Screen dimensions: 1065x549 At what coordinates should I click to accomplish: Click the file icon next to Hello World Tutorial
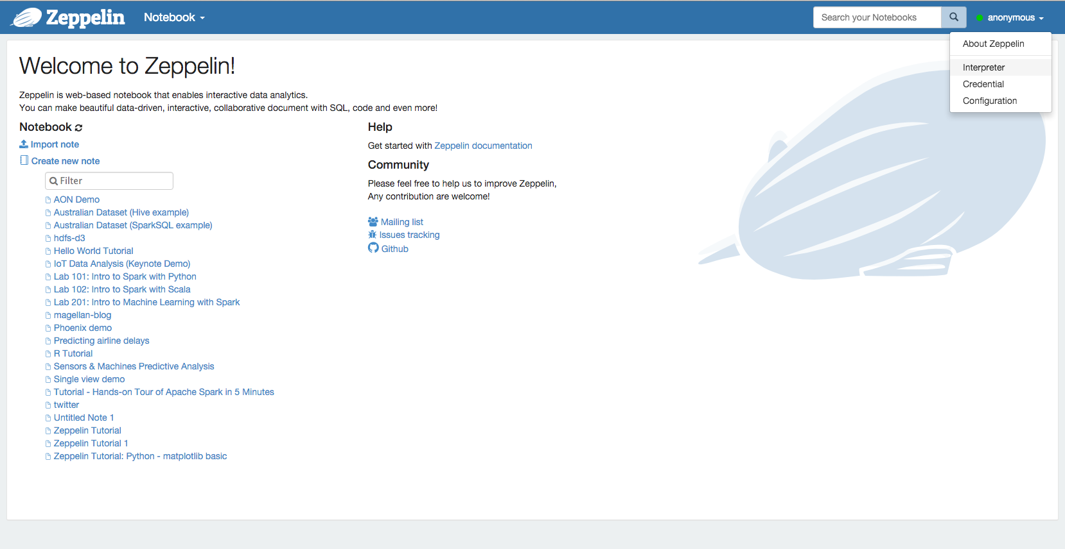click(x=48, y=251)
